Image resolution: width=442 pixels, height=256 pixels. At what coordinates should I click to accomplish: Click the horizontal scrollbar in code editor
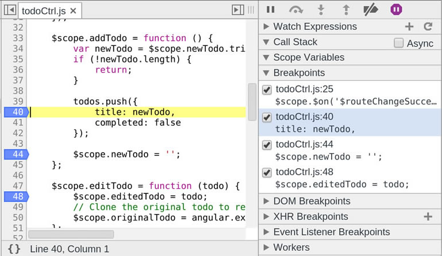(71, 234)
